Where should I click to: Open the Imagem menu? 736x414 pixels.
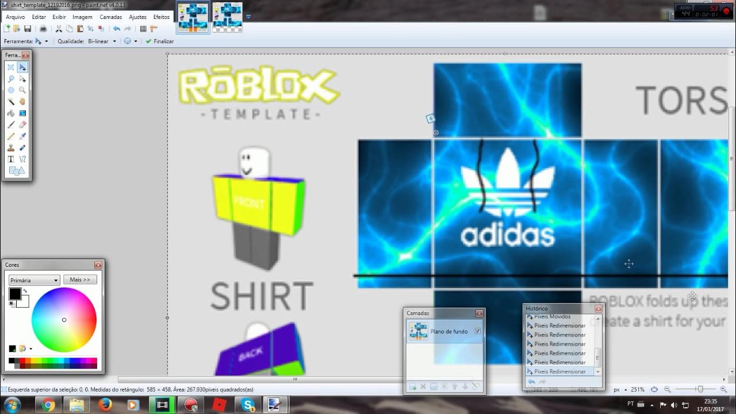82,17
